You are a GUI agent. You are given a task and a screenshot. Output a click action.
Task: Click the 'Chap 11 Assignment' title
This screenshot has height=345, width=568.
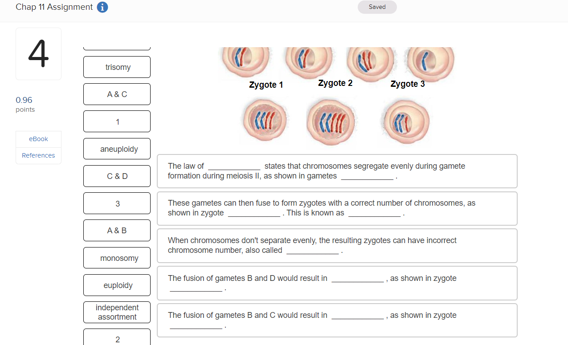54,7
